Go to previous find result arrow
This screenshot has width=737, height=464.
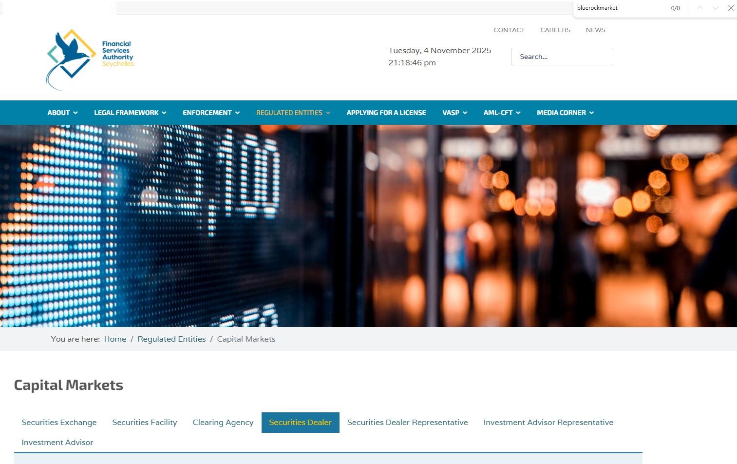pos(700,8)
